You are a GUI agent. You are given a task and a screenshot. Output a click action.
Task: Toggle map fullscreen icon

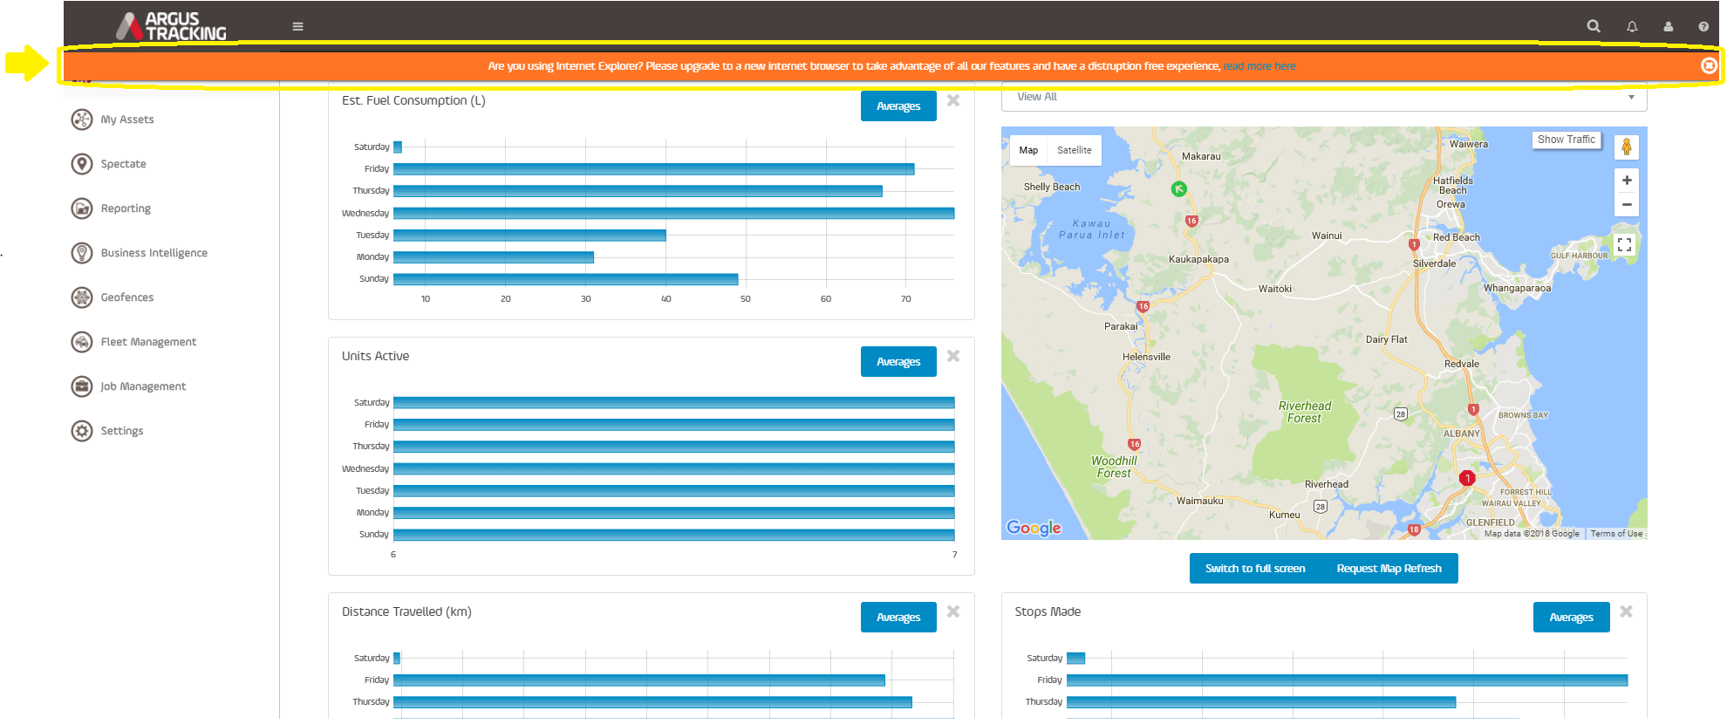click(x=1624, y=245)
